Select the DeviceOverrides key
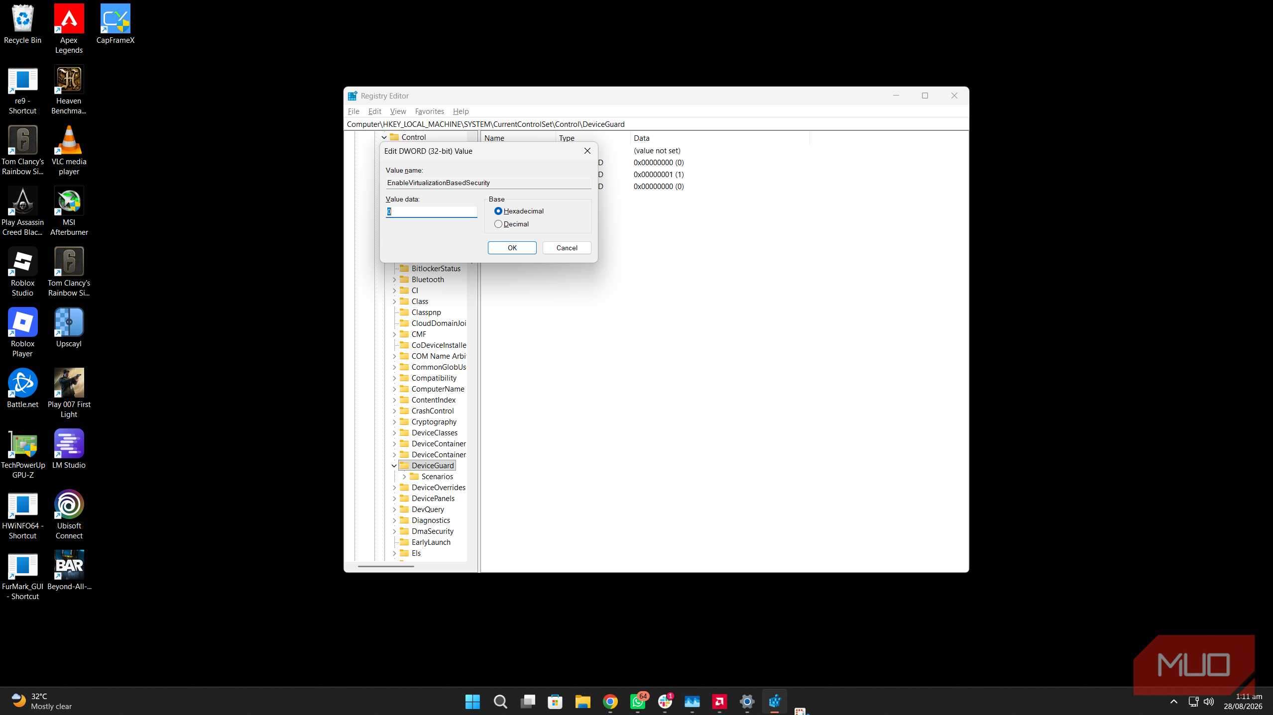Screen dimensions: 1273x715 pos(438,488)
